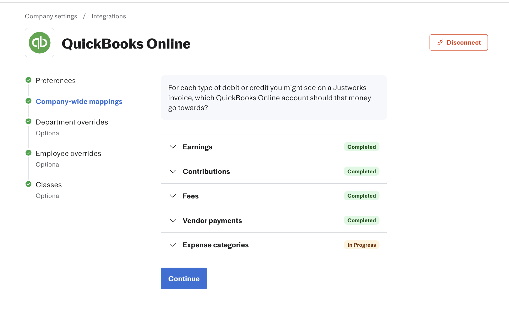Click green checkmark beside Company-wide mappings
The image size is (509, 319).
[29, 101]
